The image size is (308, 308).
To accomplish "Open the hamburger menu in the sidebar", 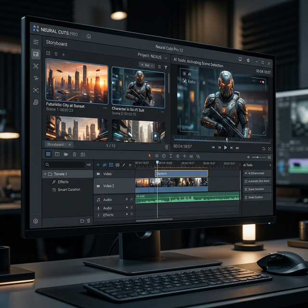I will point(36,42).
